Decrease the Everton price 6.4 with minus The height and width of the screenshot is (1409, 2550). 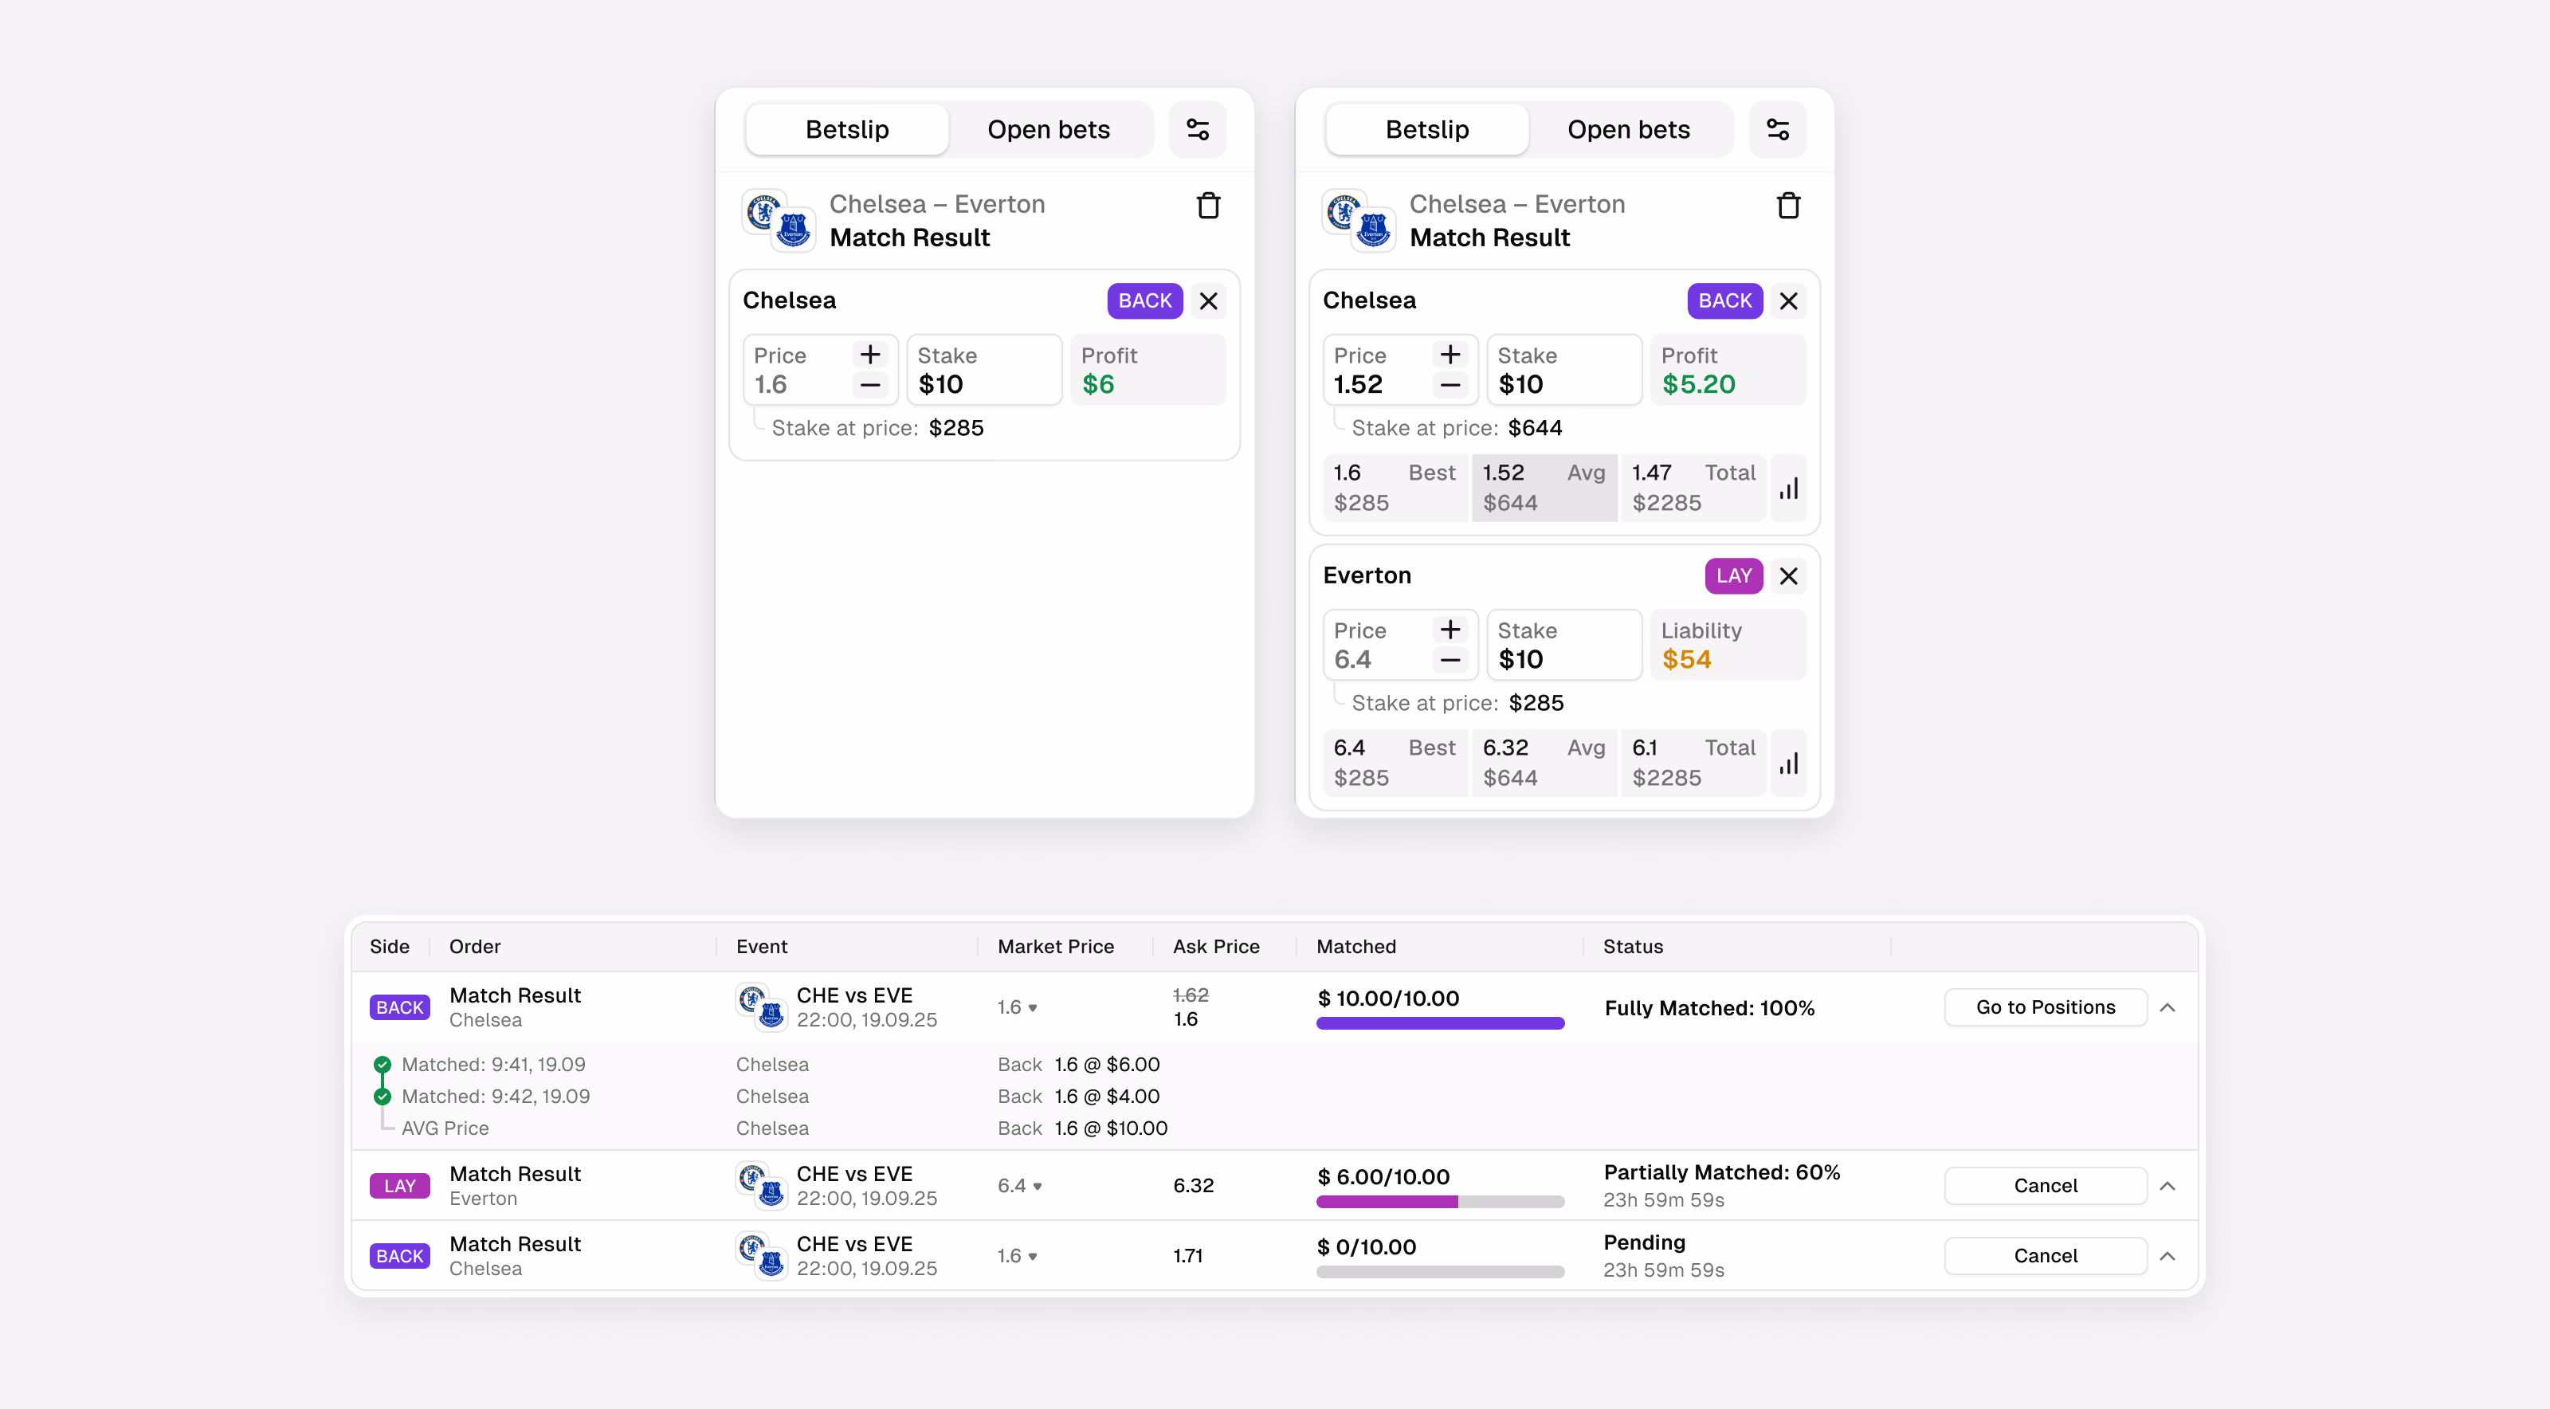[x=1450, y=661]
